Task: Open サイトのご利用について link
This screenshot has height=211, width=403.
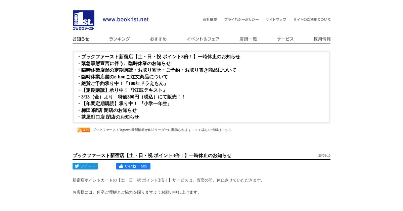Action: pyautogui.click(x=312, y=20)
